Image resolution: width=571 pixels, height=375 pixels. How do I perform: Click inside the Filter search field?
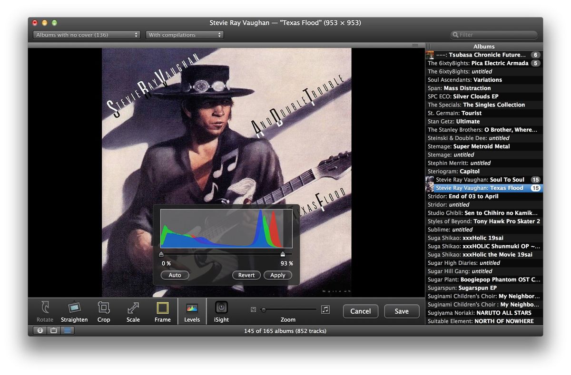[494, 34]
